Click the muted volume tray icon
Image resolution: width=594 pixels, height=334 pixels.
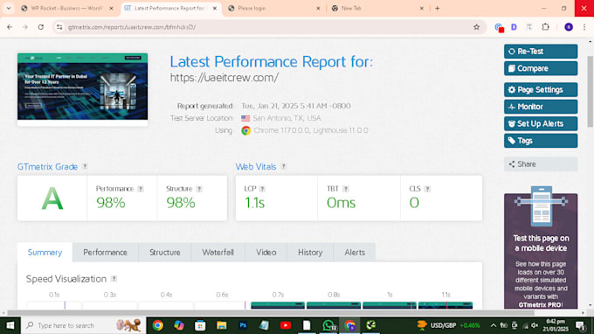tap(535, 325)
